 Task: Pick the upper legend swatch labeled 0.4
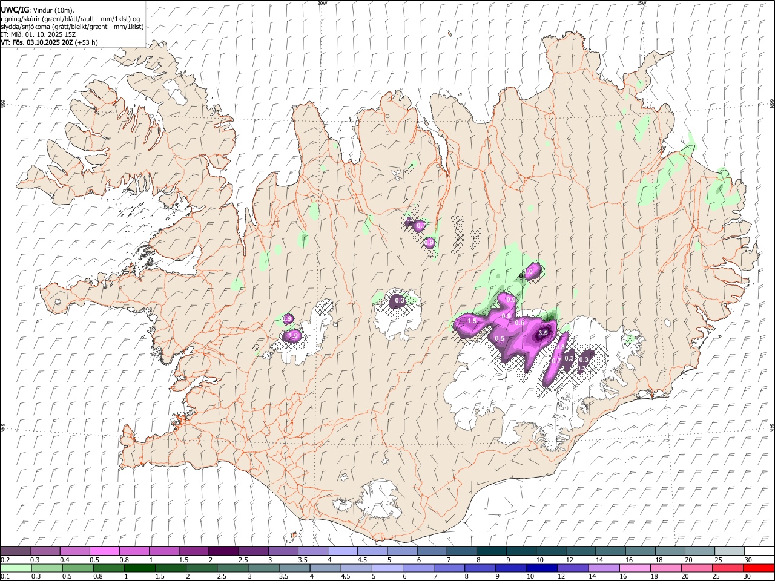[x=74, y=551]
